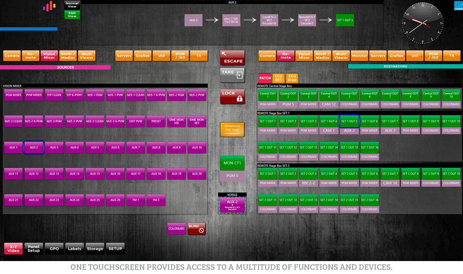Open the X-Y Video page
The image size is (463, 274).
click(x=13, y=248)
